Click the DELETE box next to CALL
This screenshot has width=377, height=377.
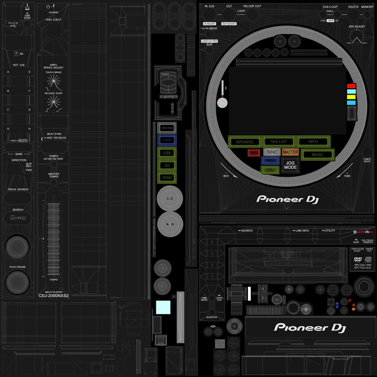tap(23, 140)
